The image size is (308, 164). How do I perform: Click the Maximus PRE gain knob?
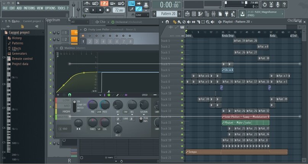tap(92, 105)
